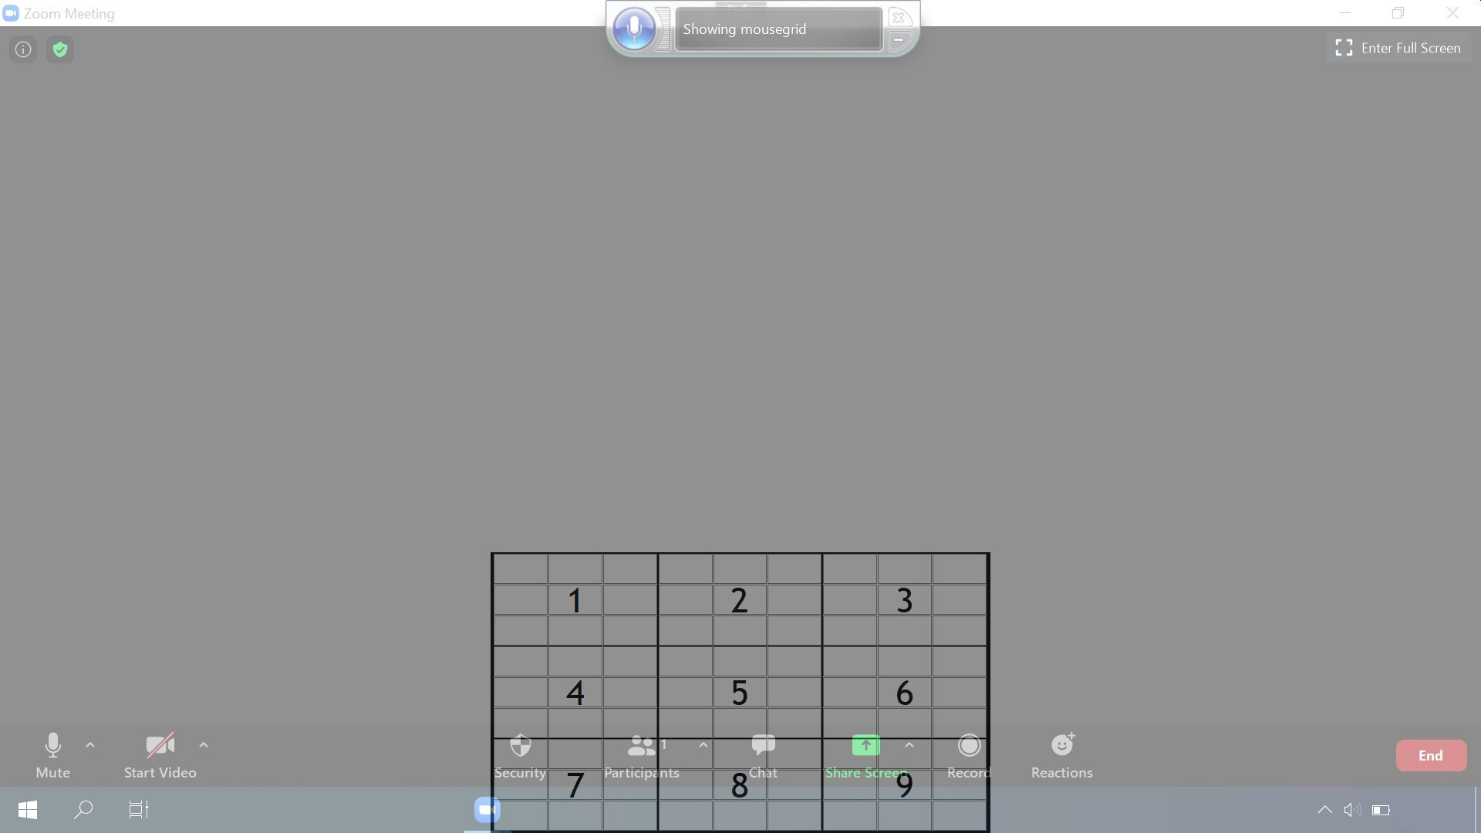Click the Reactions smiley face icon
The image size is (1481, 833).
click(x=1062, y=744)
